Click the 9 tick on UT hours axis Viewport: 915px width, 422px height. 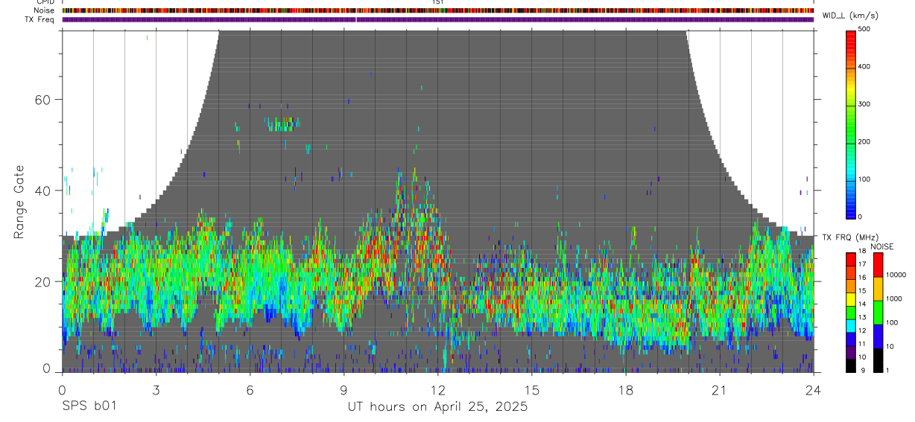coord(343,390)
